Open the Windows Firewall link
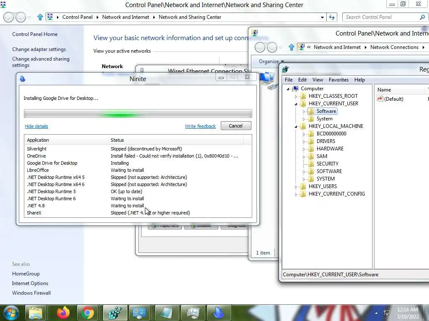Viewport: 429px width, 321px height. tap(31, 293)
